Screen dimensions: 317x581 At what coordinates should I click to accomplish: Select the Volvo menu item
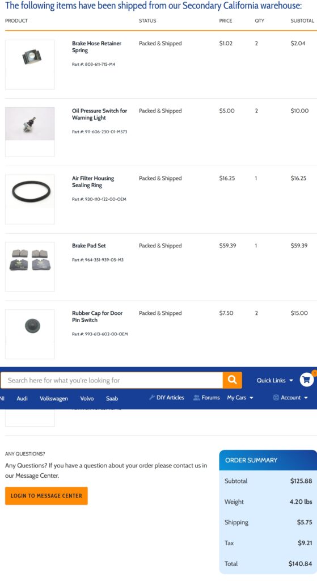coord(87,398)
